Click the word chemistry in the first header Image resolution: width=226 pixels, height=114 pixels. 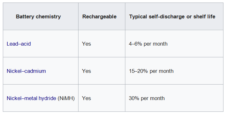coord(48,16)
